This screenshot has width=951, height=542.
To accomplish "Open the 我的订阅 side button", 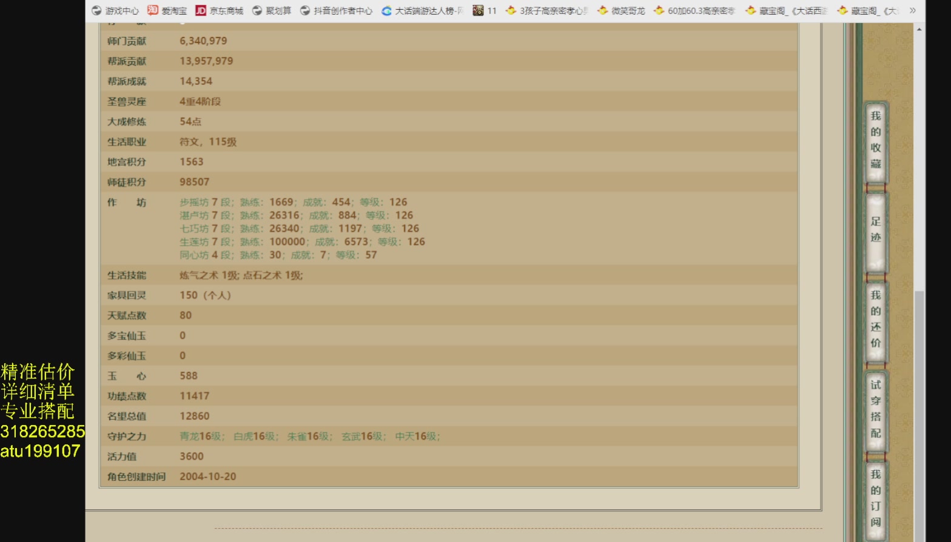I will [x=875, y=498].
